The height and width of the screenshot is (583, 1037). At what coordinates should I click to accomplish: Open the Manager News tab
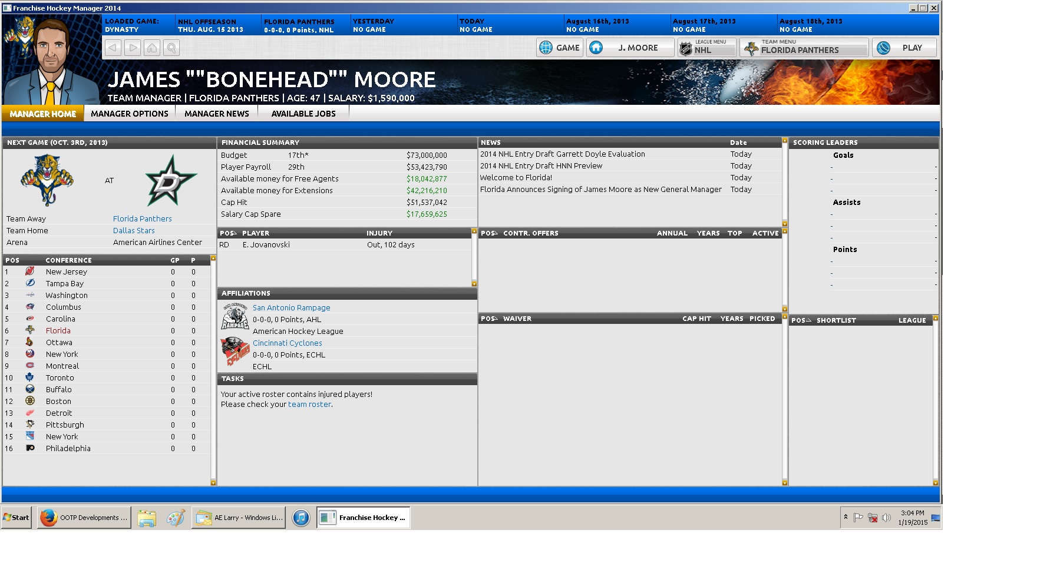tap(216, 114)
